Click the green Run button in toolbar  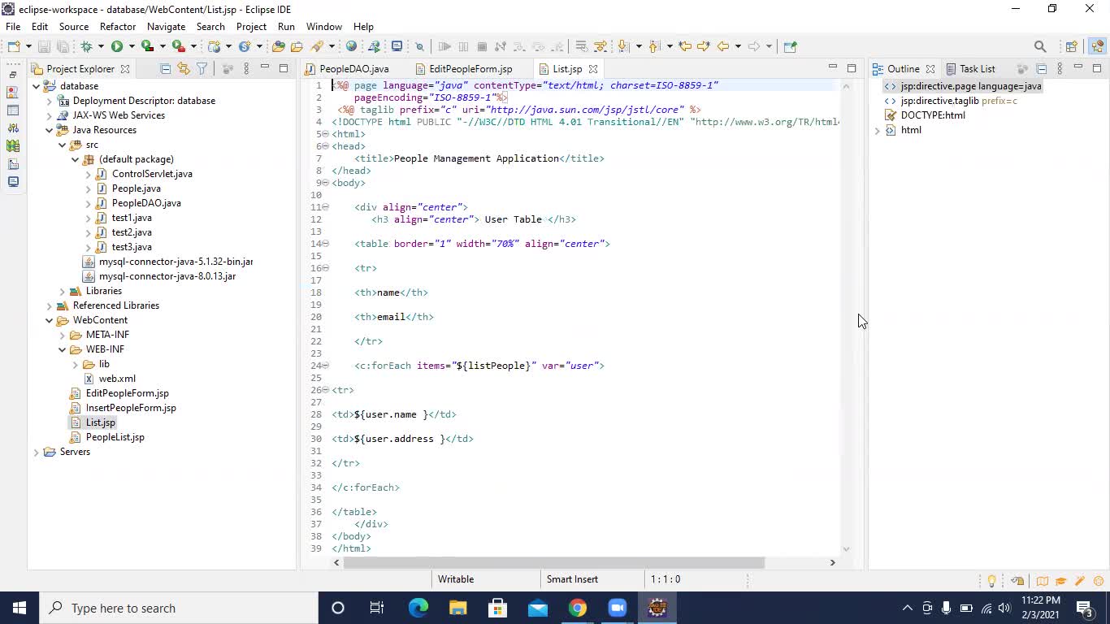click(117, 46)
